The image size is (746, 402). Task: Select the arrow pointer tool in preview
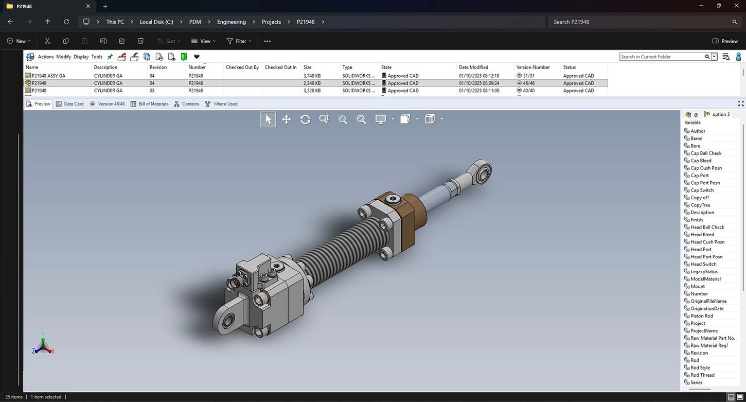[268, 119]
